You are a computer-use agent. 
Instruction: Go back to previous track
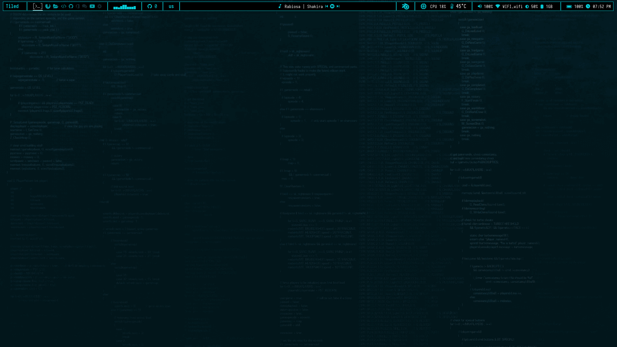click(x=326, y=6)
